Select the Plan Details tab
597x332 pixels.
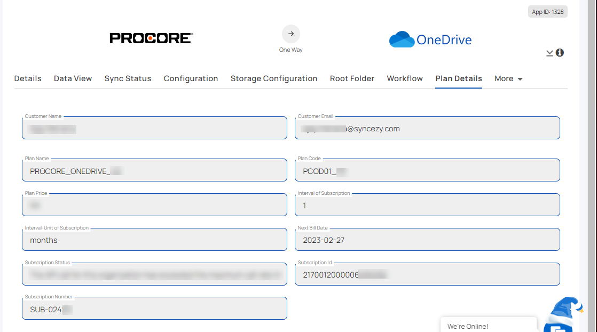click(x=459, y=78)
